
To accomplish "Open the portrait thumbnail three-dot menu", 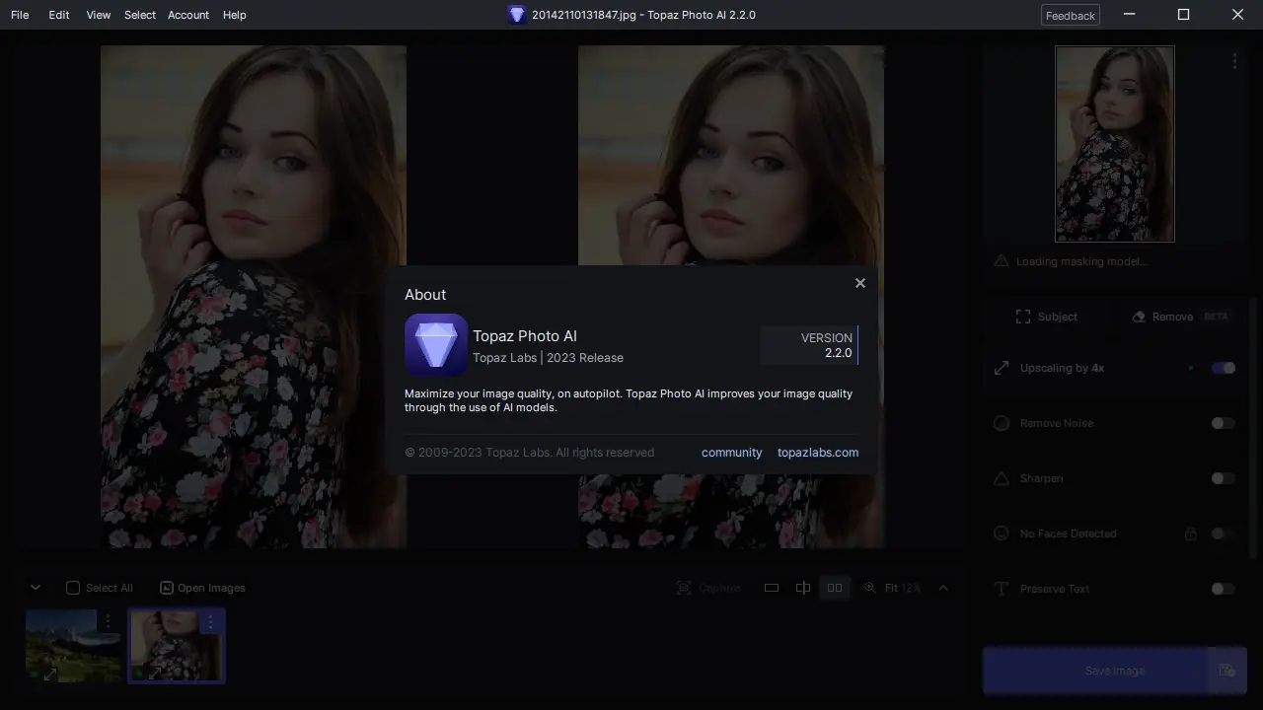I will 209,622.
